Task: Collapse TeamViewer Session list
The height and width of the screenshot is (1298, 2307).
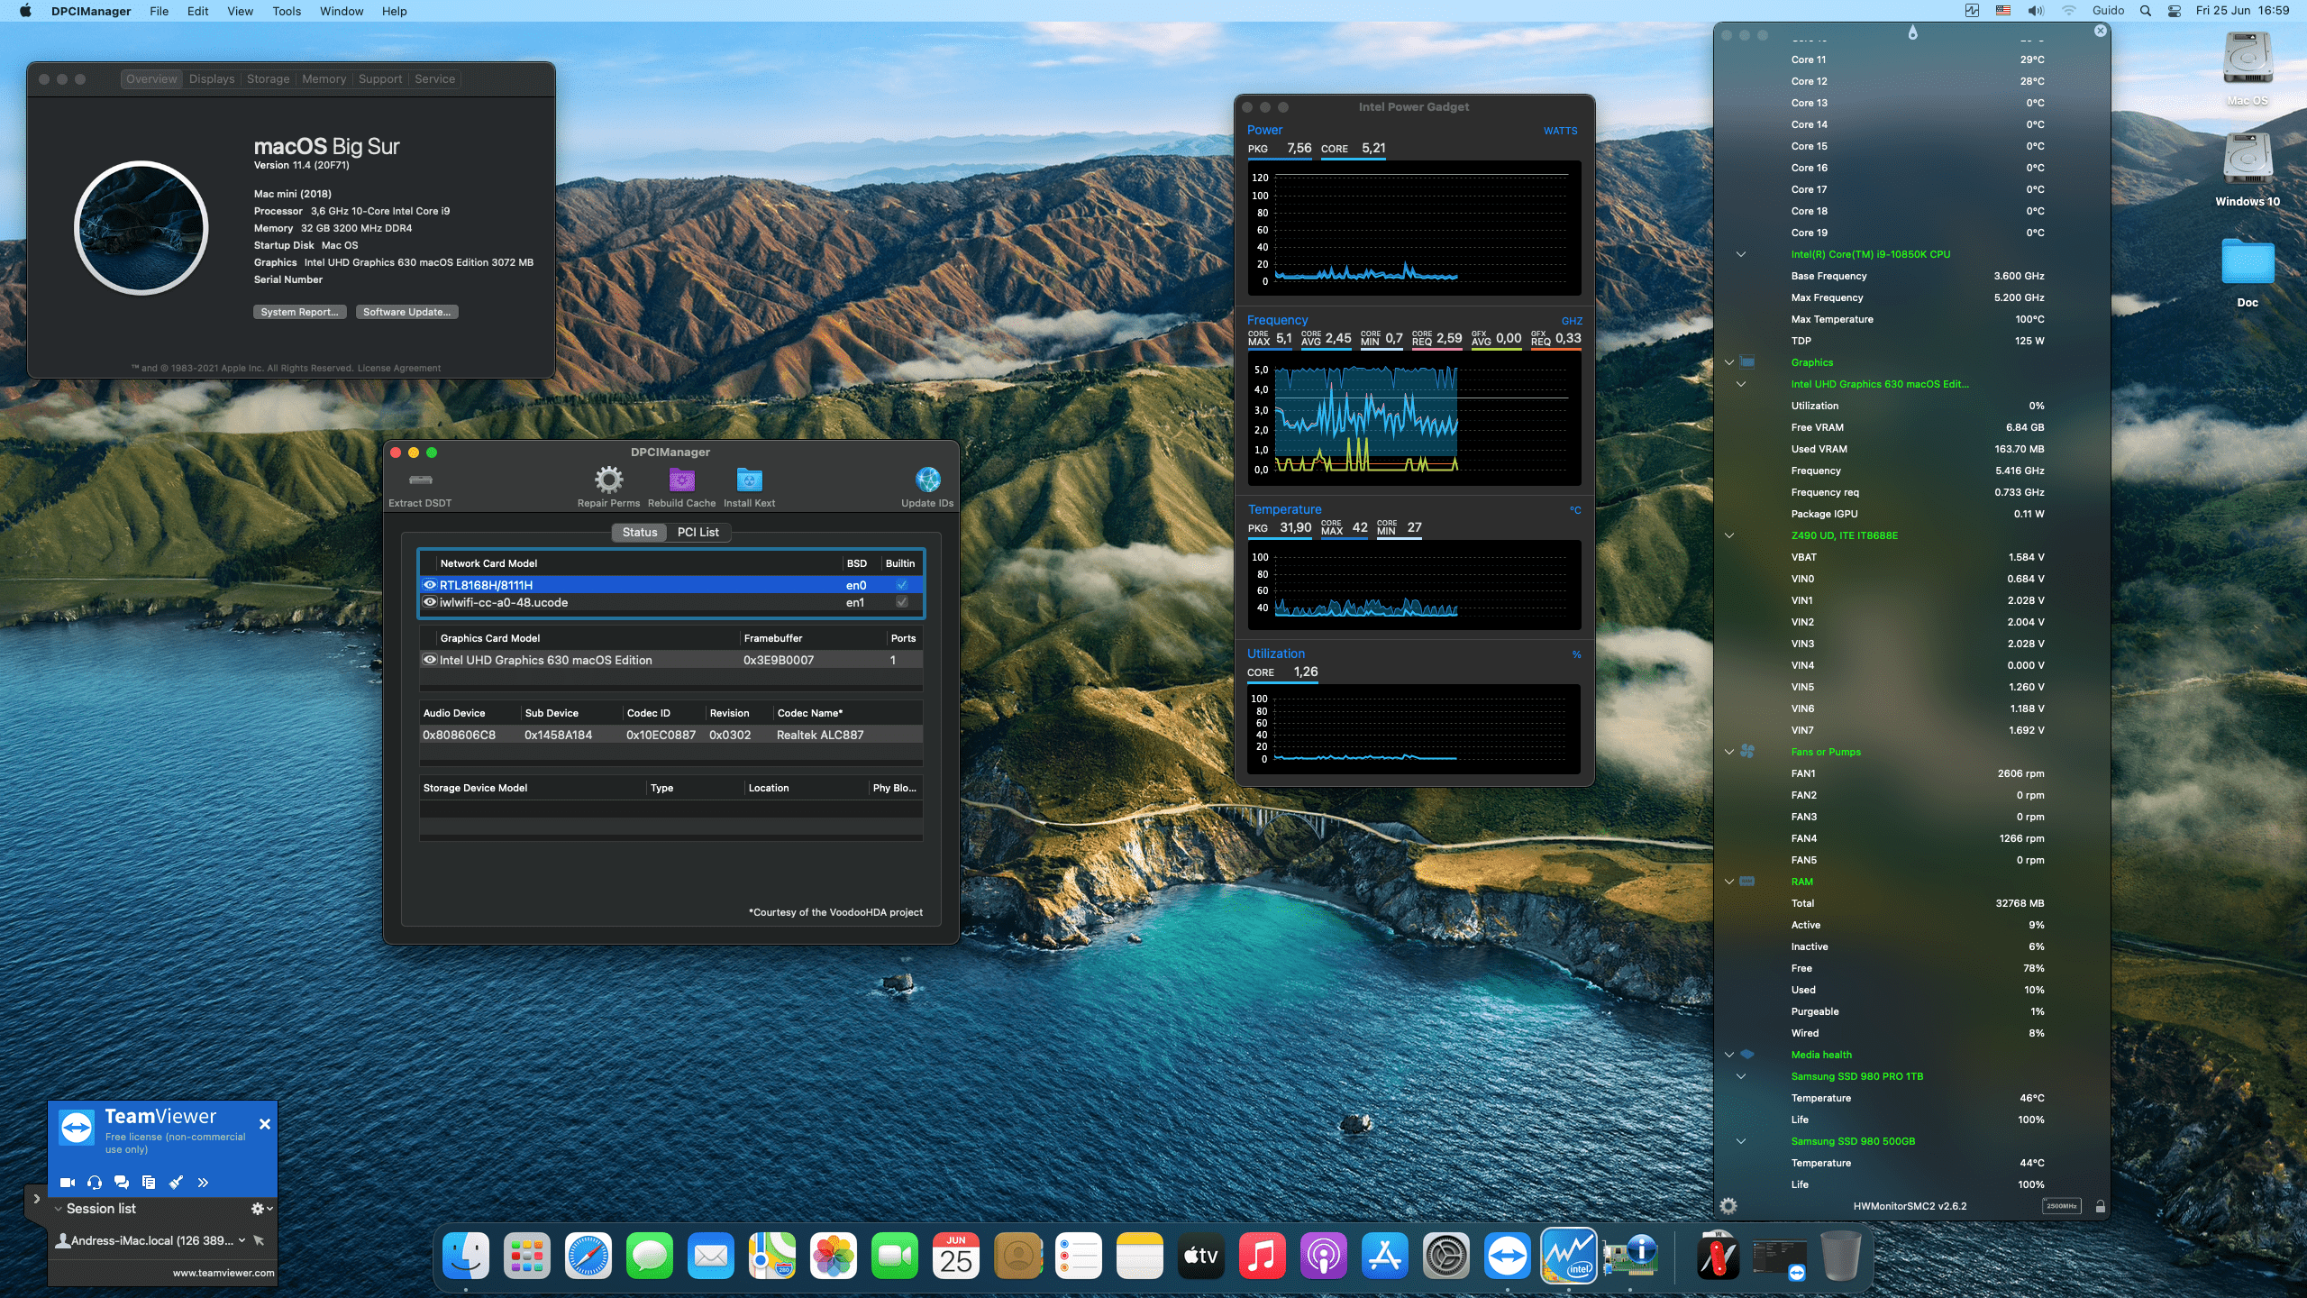Action: [x=59, y=1209]
